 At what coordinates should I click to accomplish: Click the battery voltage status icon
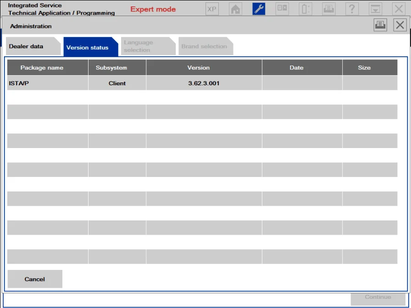pyautogui.click(x=305, y=8)
